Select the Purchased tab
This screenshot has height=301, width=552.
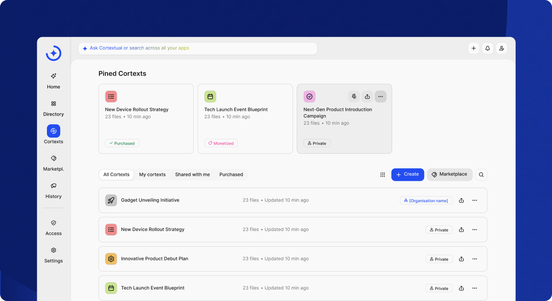click(231, 175)
